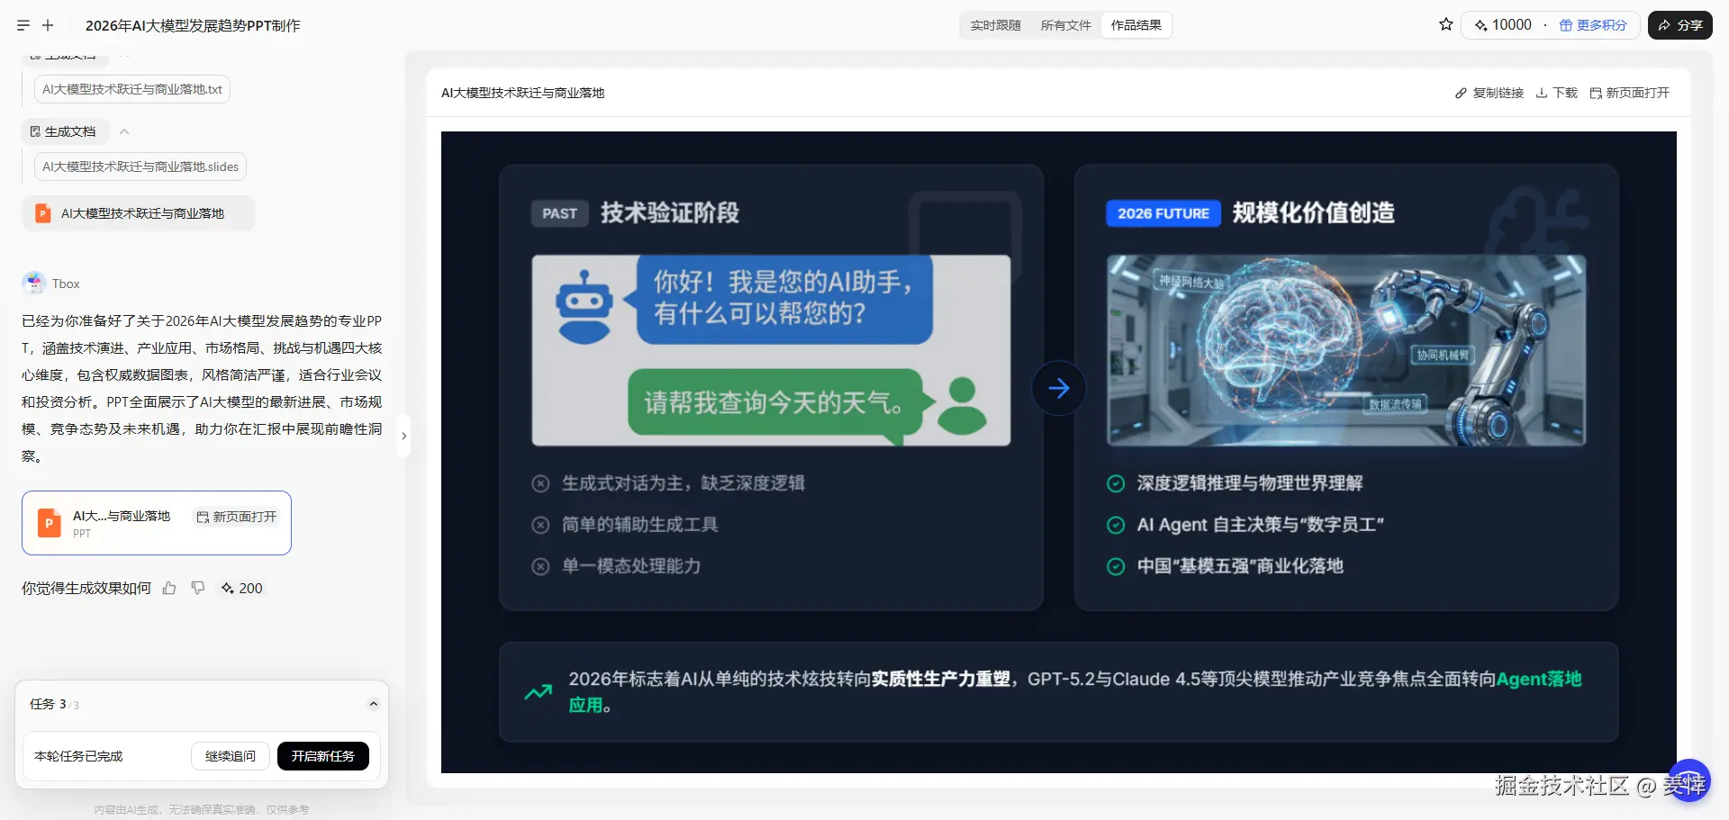
Task: Collapse the 生成文档 section chevron
Action: [x=124, y=131]
